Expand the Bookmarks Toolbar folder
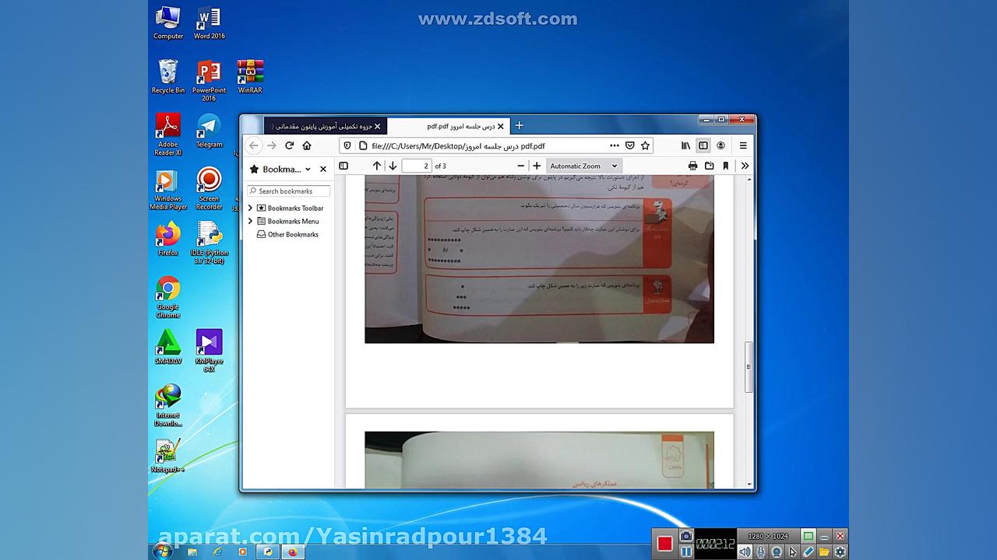Screen dimensions: 997x560 coord(250,208)
